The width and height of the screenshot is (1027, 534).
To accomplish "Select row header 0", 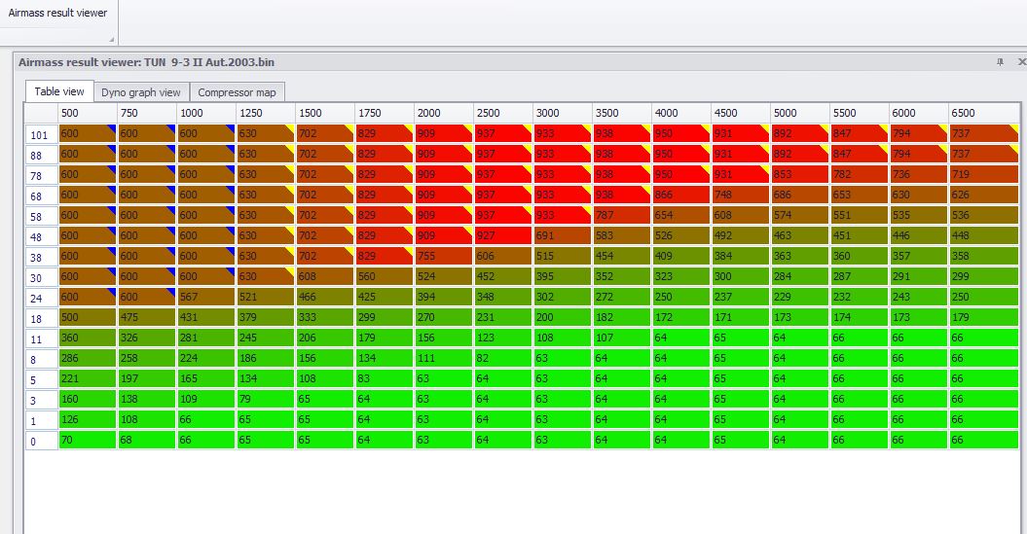I will 41,441.
